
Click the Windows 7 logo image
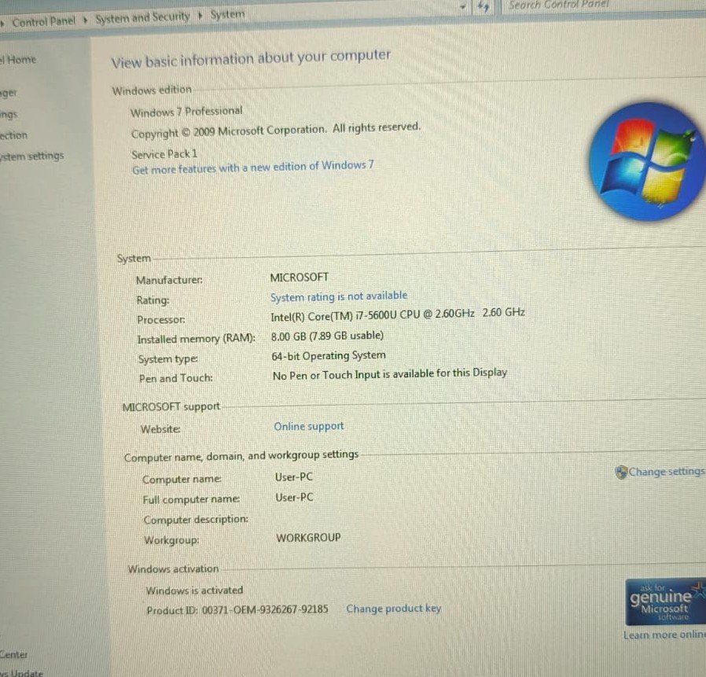point(648,161)
